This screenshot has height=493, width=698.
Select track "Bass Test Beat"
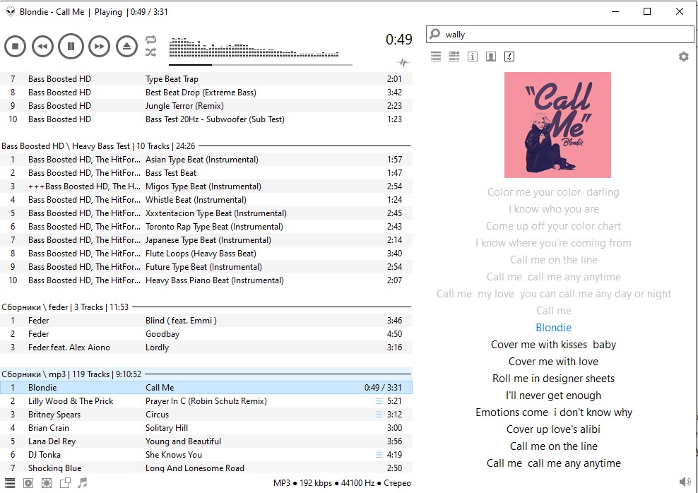(x=206, y=172)
